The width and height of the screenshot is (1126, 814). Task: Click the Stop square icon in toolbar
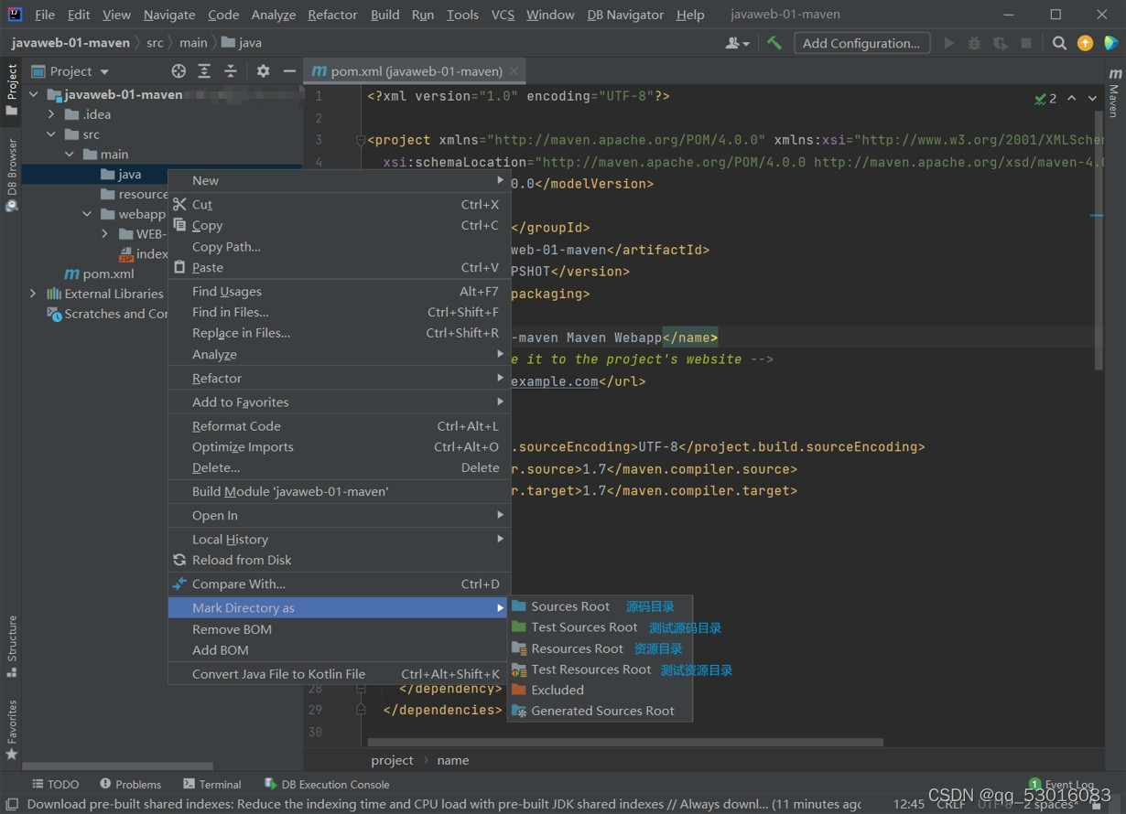point(1026,43)
